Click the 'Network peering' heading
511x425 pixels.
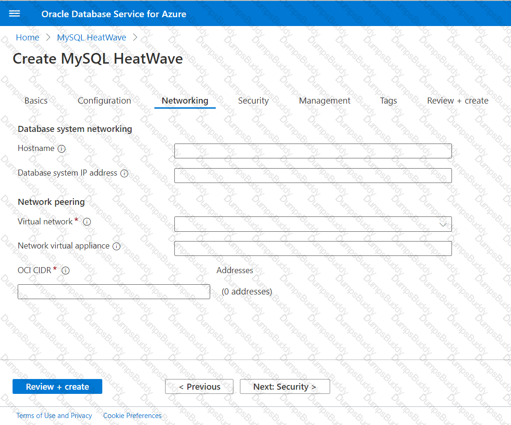click(x=51, y=202)
